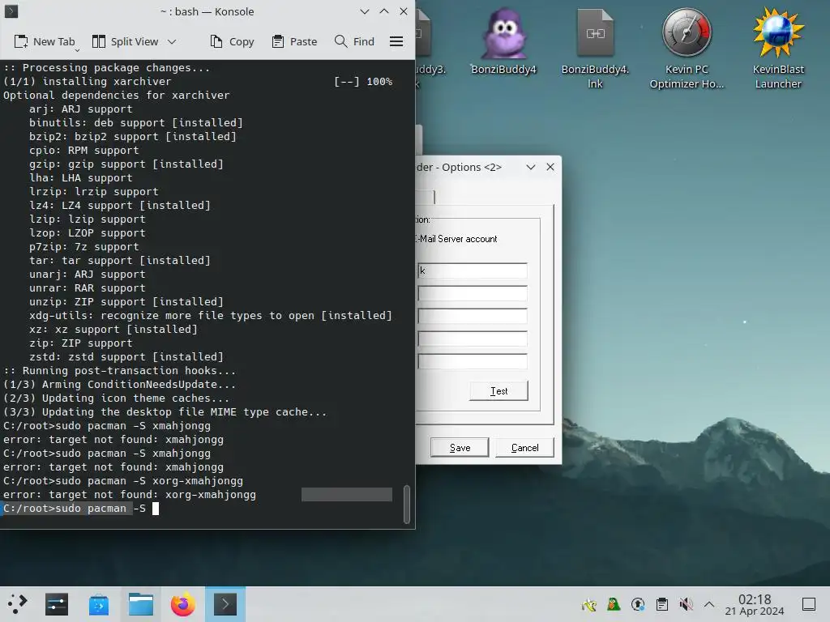The height and width of the screenshot is (622, 830).
Task: Switch to Konsole task in taskbar
Action: tap(225, 604)
